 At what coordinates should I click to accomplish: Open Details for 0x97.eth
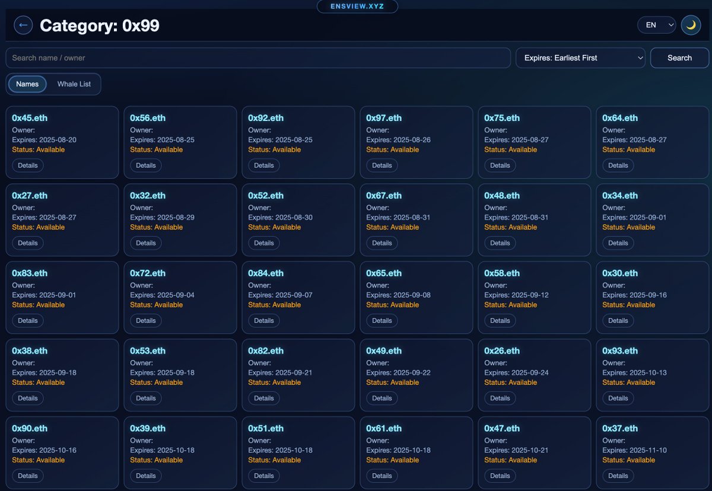click(382, 165)
